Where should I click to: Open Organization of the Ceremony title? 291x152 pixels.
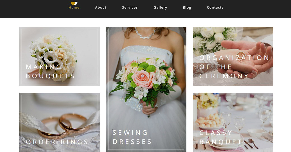[234, 67]
